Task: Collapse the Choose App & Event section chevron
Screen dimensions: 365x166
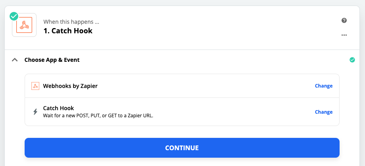Action: pos(15,60)
